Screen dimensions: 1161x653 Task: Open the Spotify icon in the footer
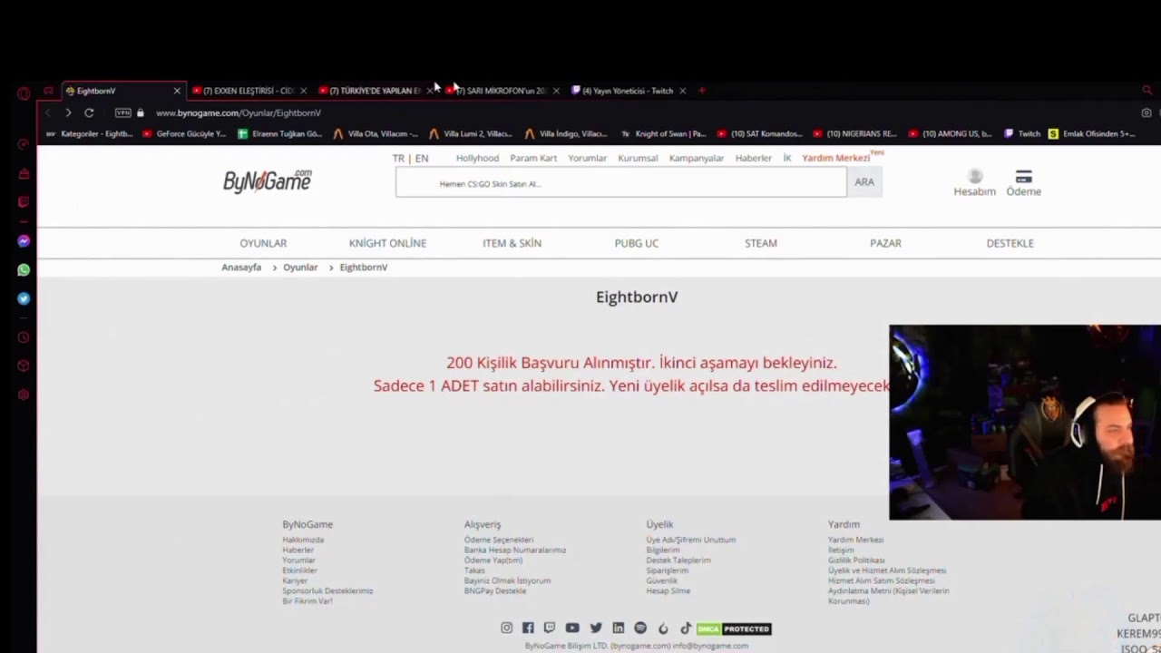640,628
